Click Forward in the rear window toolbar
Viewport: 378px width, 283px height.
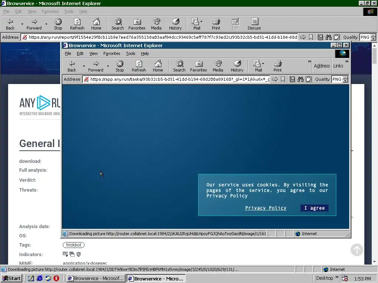(x=34, y=24)
